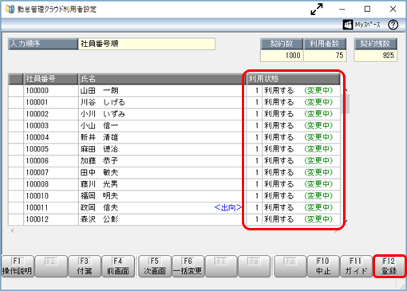Open the F11 ガイド guide button
The height and width of the screenshot is (291, 407).
[356, 266]
